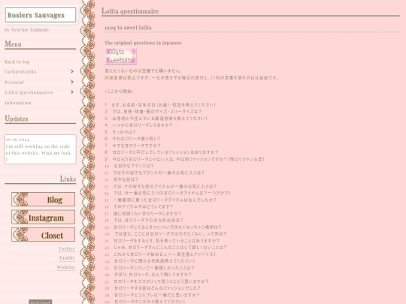
Task: Click the 10/16/2024 update date
Action: click(17, 140)
